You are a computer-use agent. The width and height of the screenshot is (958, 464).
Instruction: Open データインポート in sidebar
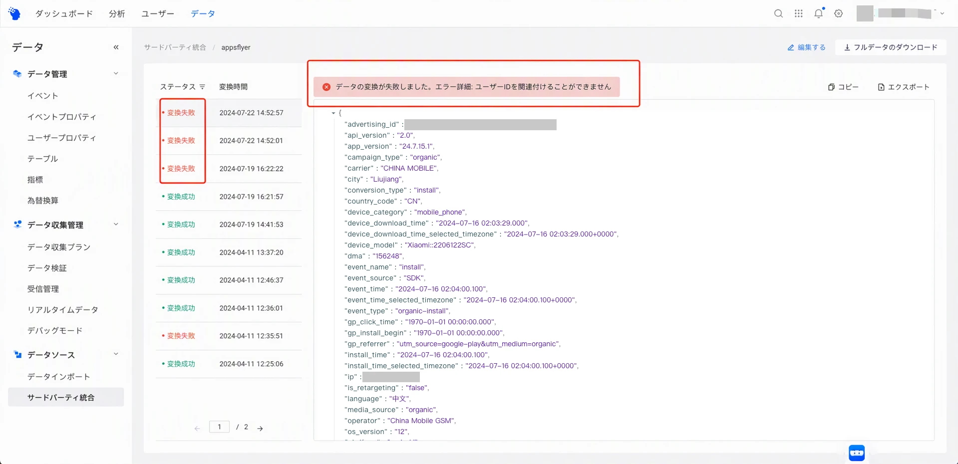pyautogui.click(x=59, y=377)
